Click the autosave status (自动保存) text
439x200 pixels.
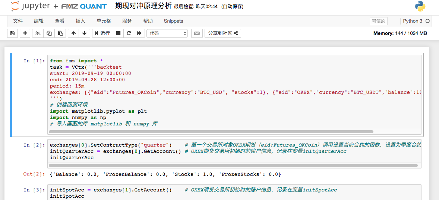coord(232,6)
